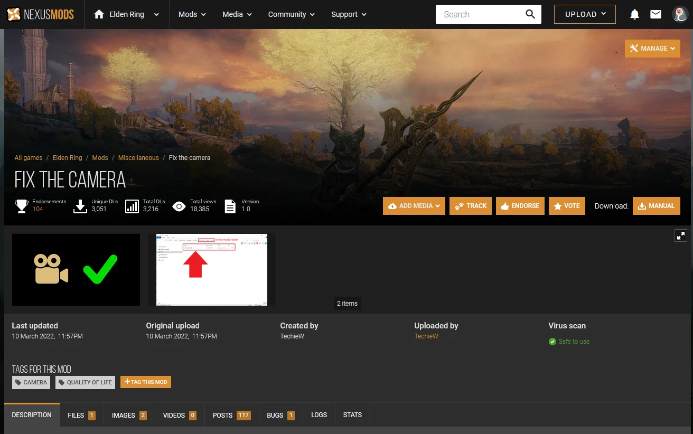Click the Elden Ring home icon
This screenshot has height=434, width=693.
click(99, 14)
